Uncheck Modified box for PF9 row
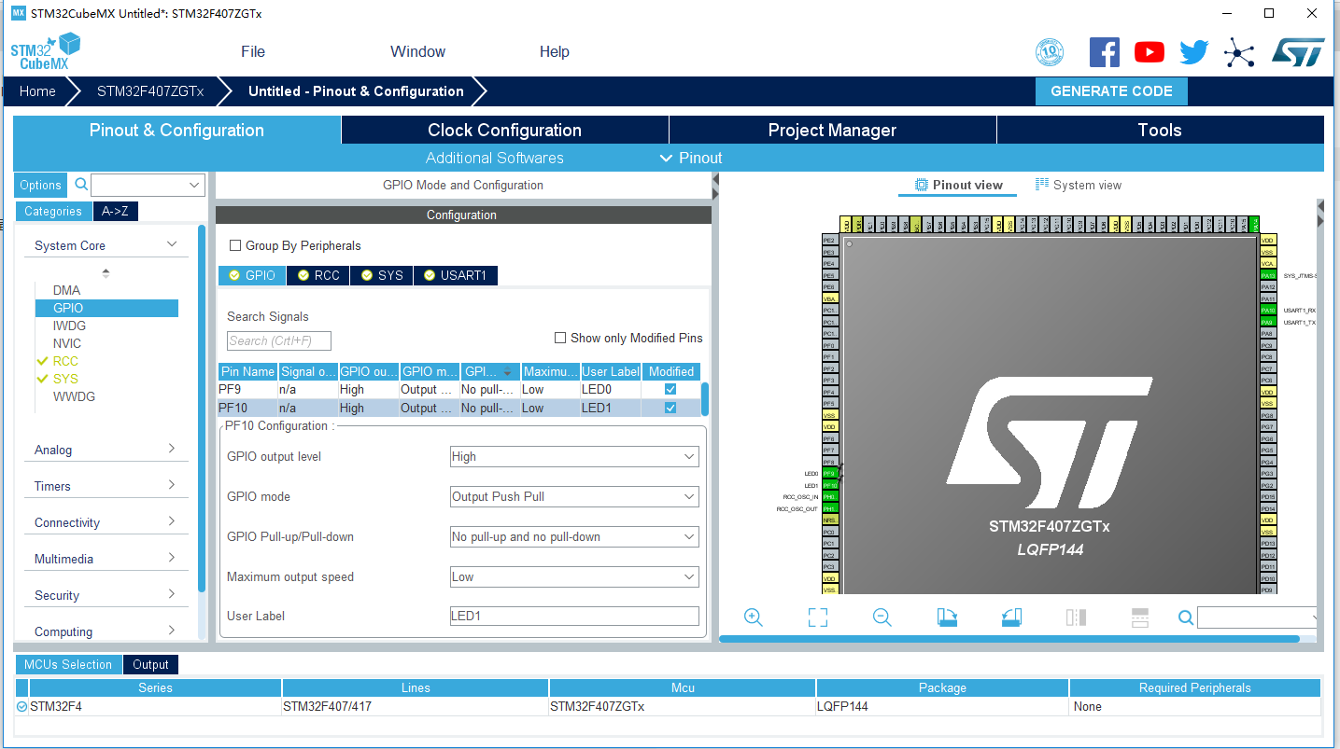 click(670, 389)
